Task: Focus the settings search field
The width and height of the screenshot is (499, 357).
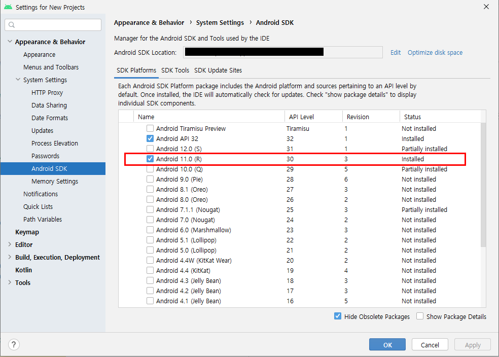Action: 53,25
